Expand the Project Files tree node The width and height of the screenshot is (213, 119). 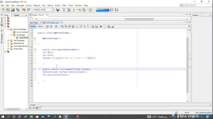(x=8, y=49)
